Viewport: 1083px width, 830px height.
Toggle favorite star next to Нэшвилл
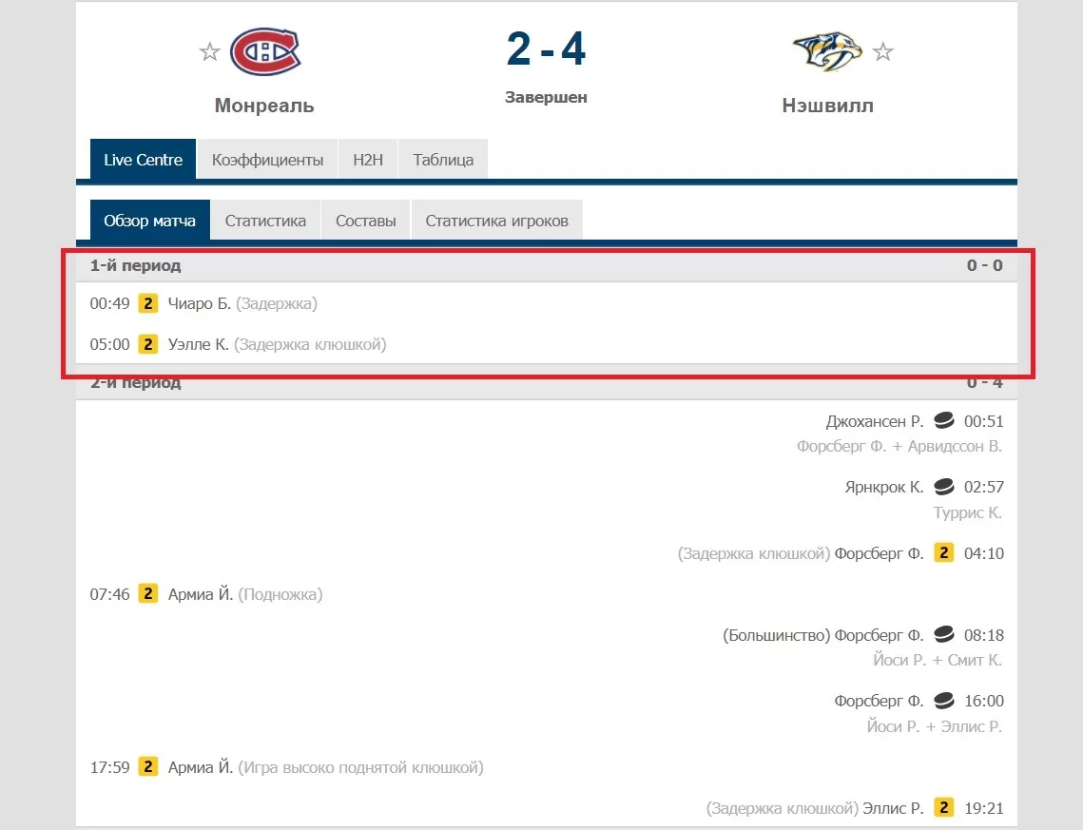click(x=883, y=52)
